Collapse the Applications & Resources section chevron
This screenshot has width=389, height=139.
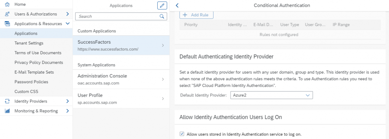click(68, 24)
